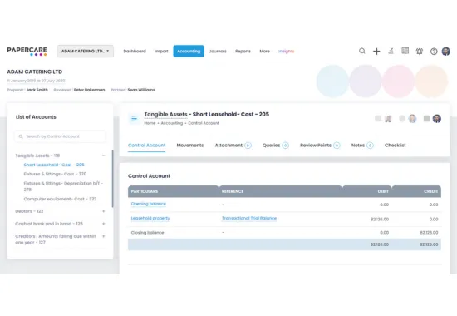Click the reviewer avatar in the account header
This screenshot has width=457, height=316.
coord(412,118)
